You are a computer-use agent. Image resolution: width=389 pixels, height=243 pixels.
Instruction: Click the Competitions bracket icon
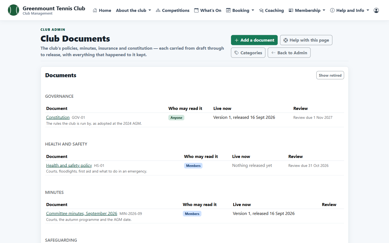click(x=158, y=10)
